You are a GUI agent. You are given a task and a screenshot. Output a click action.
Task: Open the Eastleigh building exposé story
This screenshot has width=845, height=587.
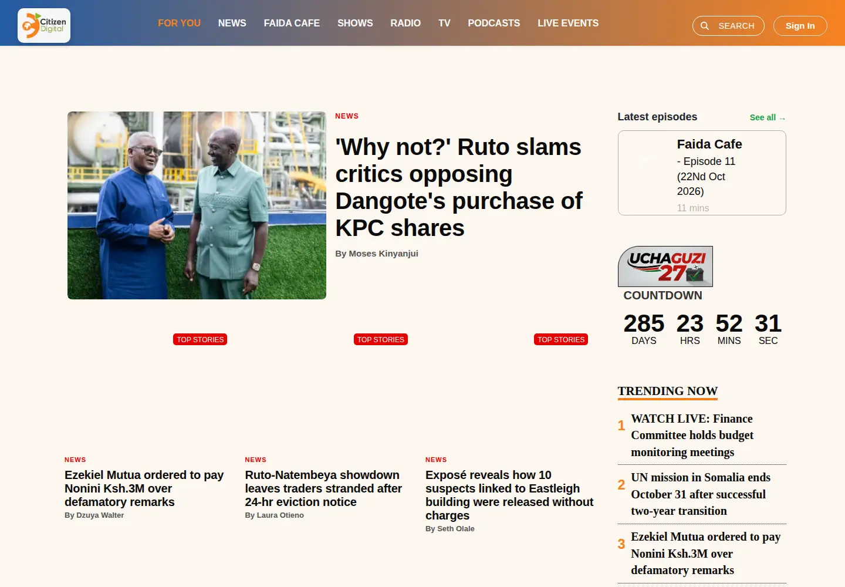click(509, 495)
